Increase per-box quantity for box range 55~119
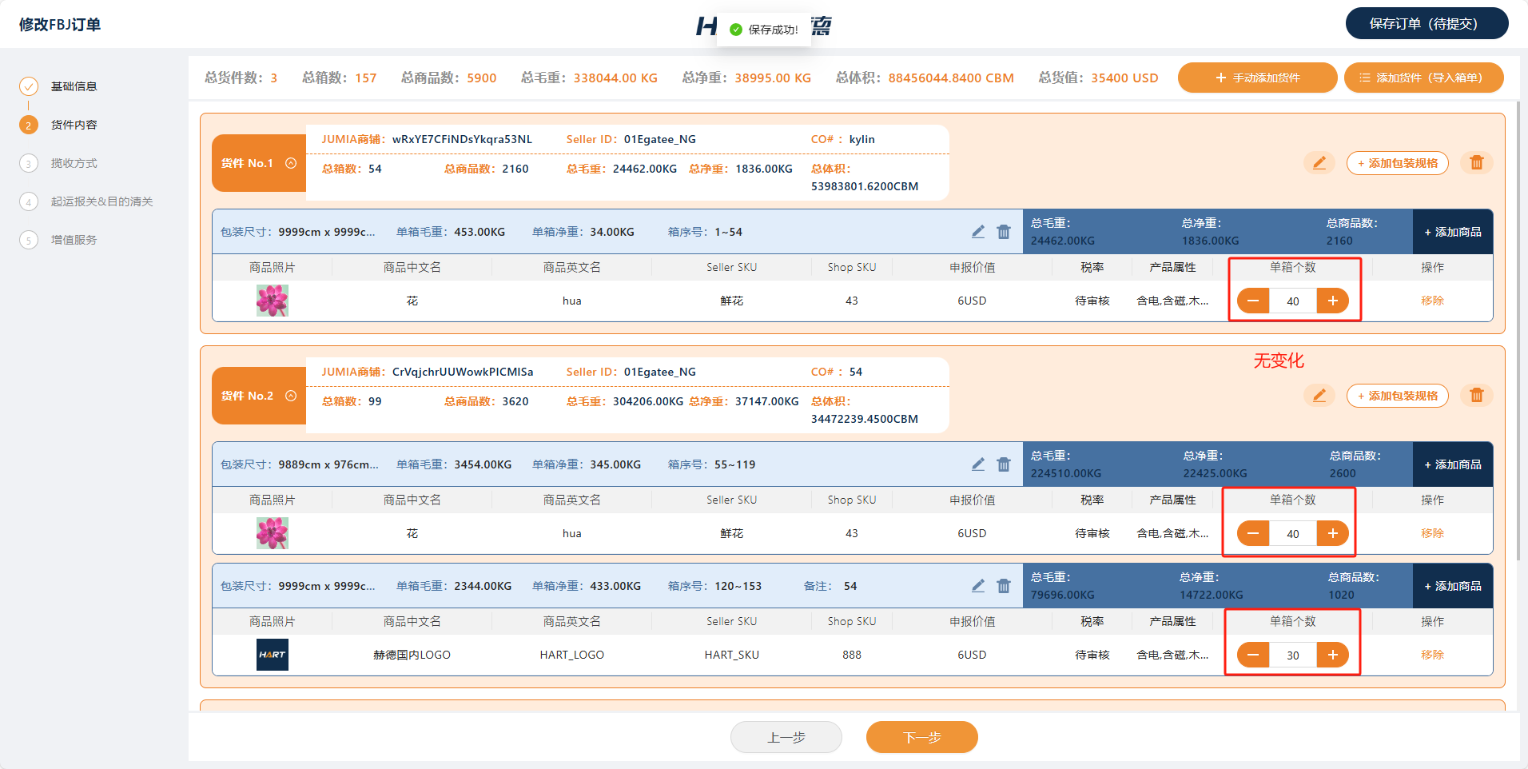The image size is (1528, 769). (1332, 533)
